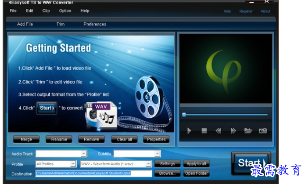305x184 pixels.
Task: Open the Option menu
Action: point(65,11)
